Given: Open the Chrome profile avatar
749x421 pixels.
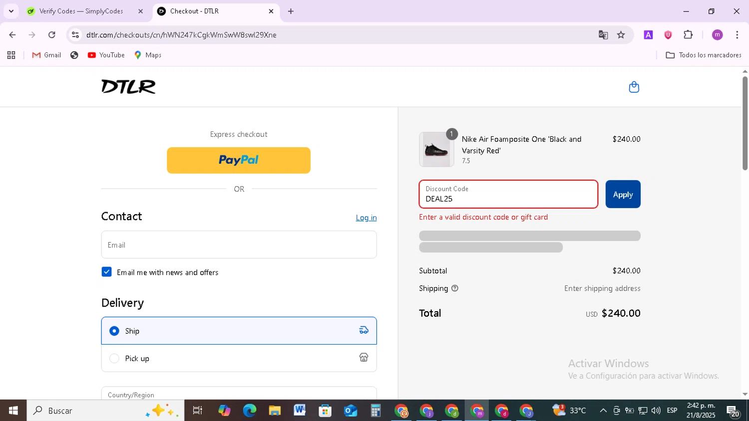Looking at the screenshot, I should point(717,35).
